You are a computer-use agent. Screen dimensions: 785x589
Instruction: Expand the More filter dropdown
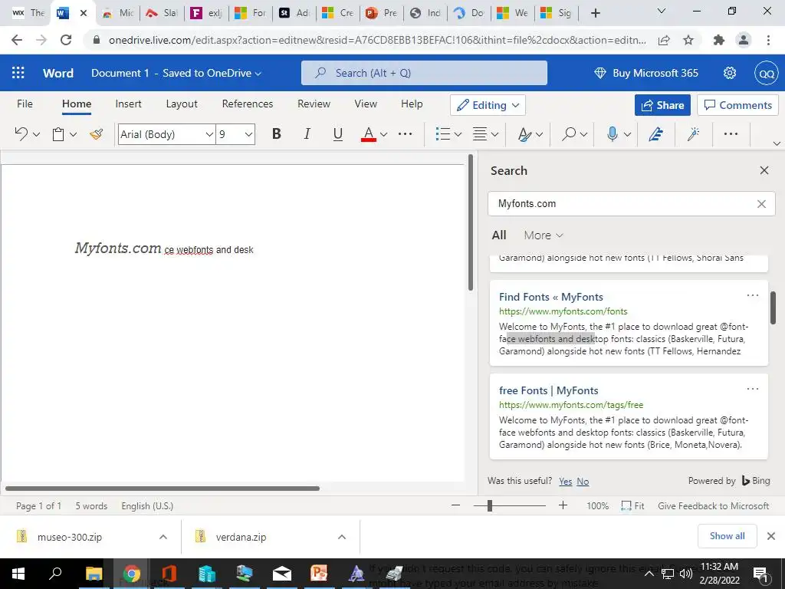click(544, 235)
